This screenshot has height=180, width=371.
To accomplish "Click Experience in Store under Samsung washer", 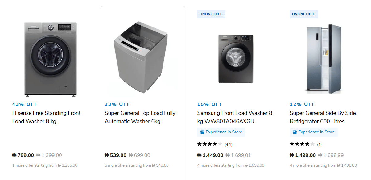I will [x=224, y=132].
